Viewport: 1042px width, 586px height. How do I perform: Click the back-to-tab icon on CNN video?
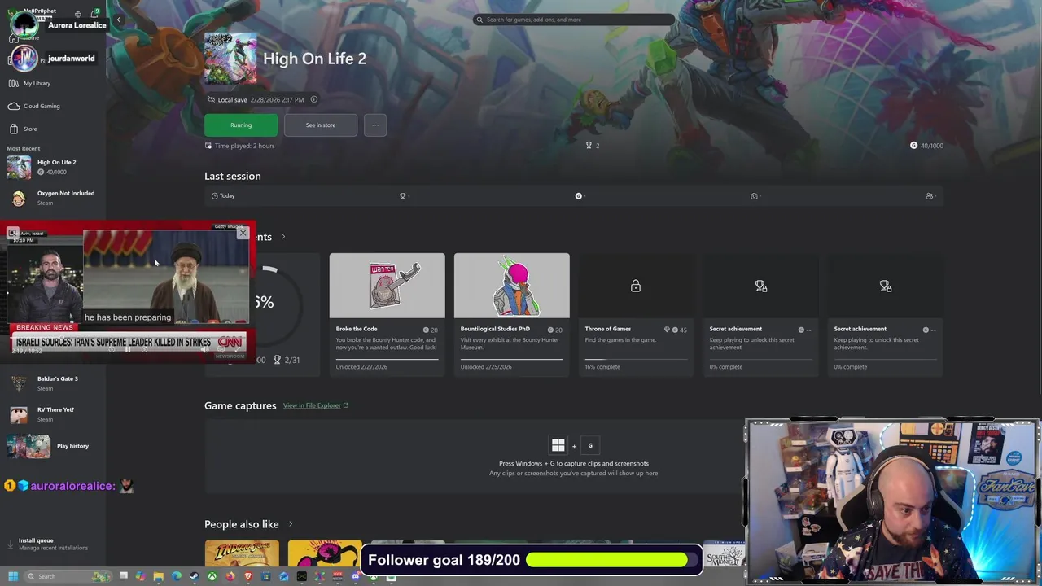point(13,234)
